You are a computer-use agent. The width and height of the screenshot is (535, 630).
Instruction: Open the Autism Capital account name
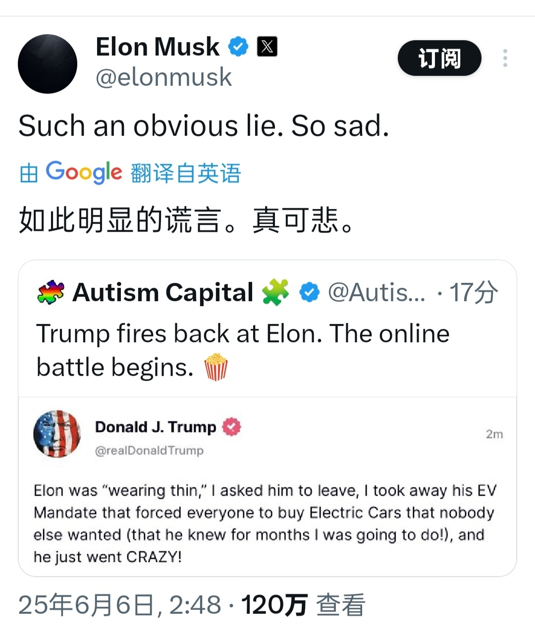click(x=163, y=293)
